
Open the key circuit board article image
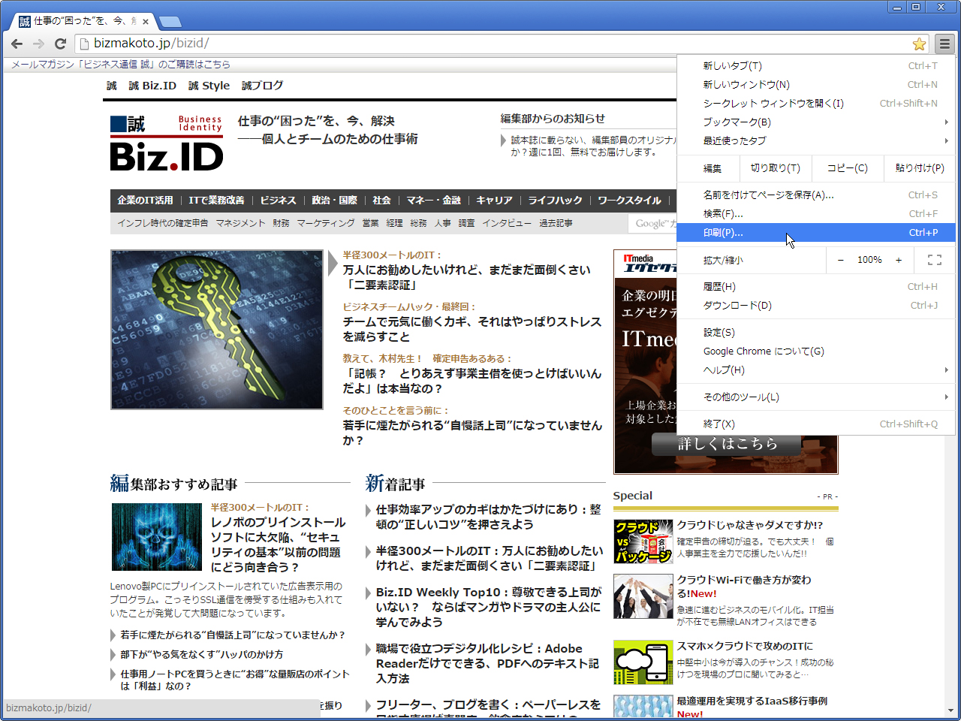tap(217, 330)
